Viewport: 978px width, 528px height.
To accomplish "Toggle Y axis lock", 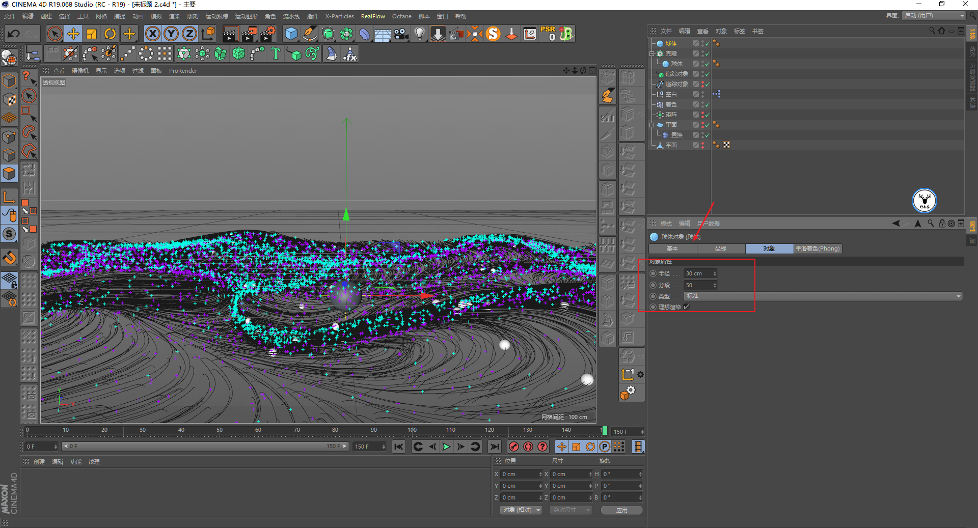I will 171,34.
